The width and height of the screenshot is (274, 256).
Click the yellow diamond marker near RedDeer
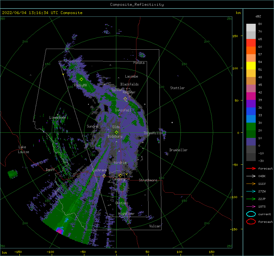[x=125, y=99]
